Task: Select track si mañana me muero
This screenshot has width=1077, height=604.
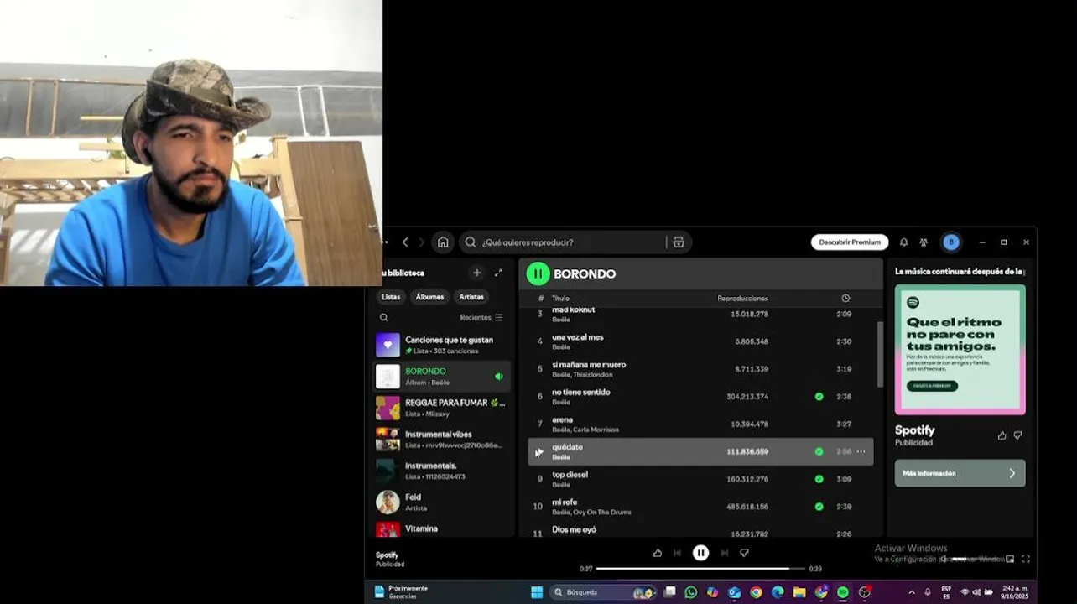Action: click(x=700, y=369)
